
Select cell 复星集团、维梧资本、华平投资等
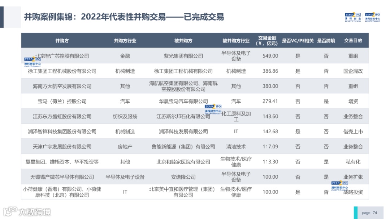62,162
